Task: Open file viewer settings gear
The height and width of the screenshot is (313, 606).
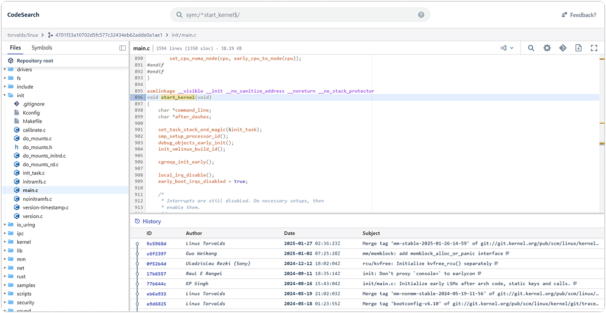Action: [x=547, y=48]
